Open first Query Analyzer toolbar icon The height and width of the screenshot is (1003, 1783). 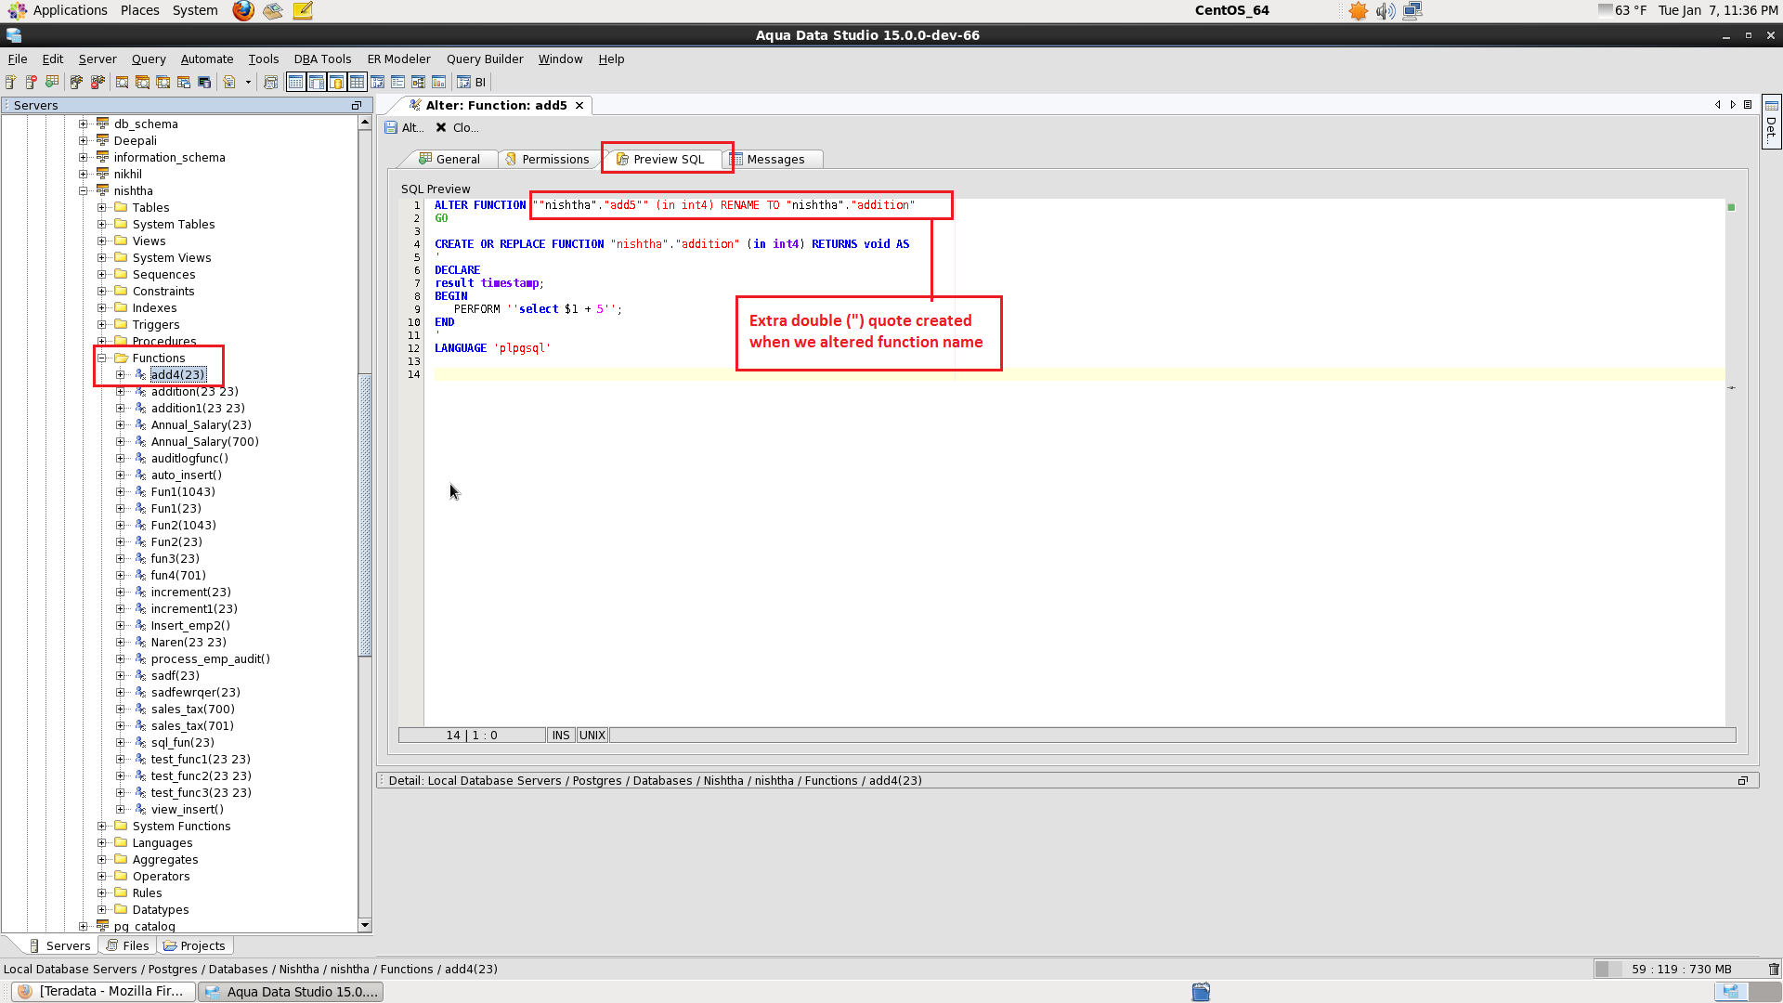coord(122,83)
